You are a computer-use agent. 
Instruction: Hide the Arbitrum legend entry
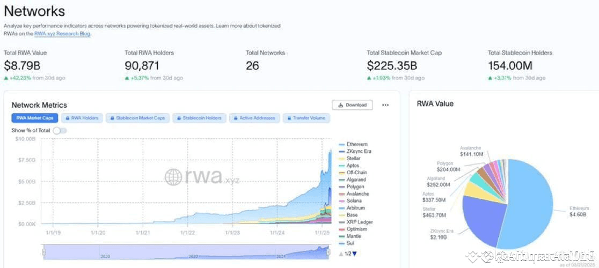(x=352, y=208)
